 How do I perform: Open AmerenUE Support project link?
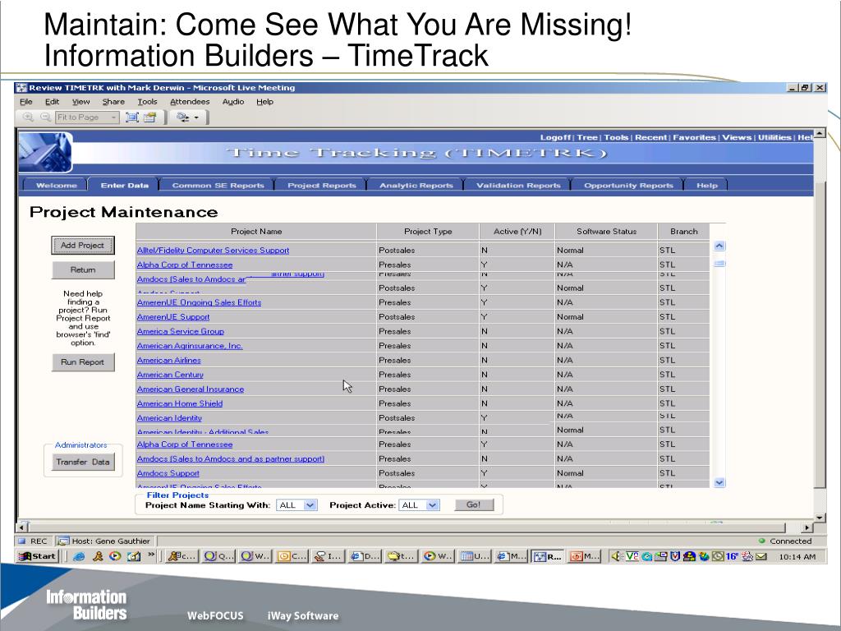click(172, 316)
